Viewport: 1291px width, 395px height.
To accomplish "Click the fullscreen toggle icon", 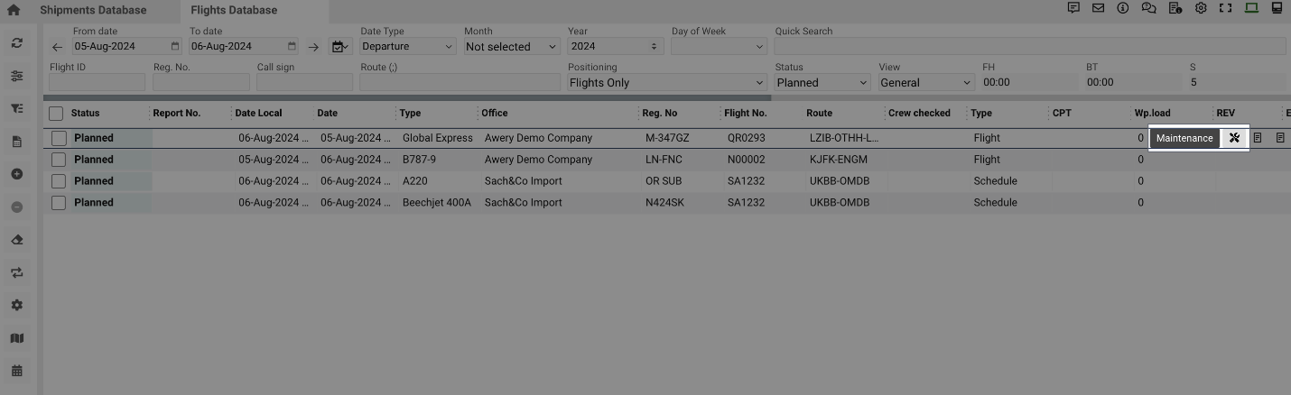I will (x=1226, y=8).
